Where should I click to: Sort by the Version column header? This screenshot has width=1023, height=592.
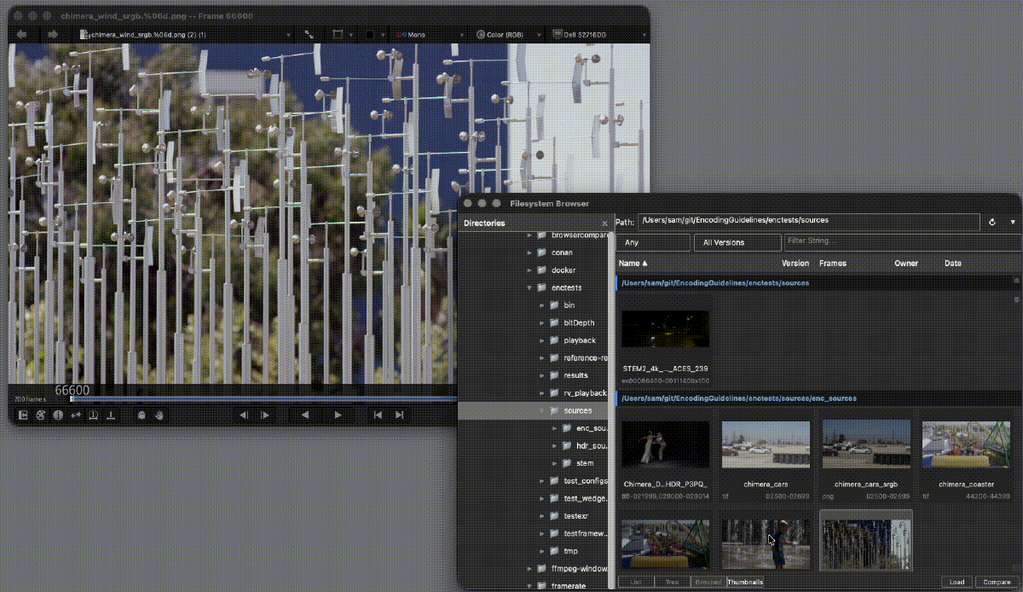pyautogui.click(x=795, y=264)
